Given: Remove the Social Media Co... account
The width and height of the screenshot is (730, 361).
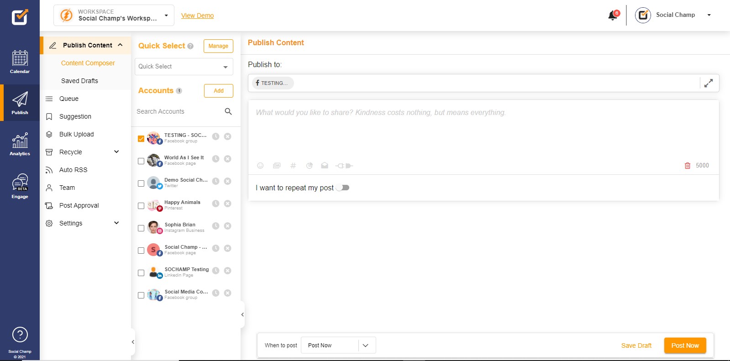Looking at the screenshot, I should [228, 293].
